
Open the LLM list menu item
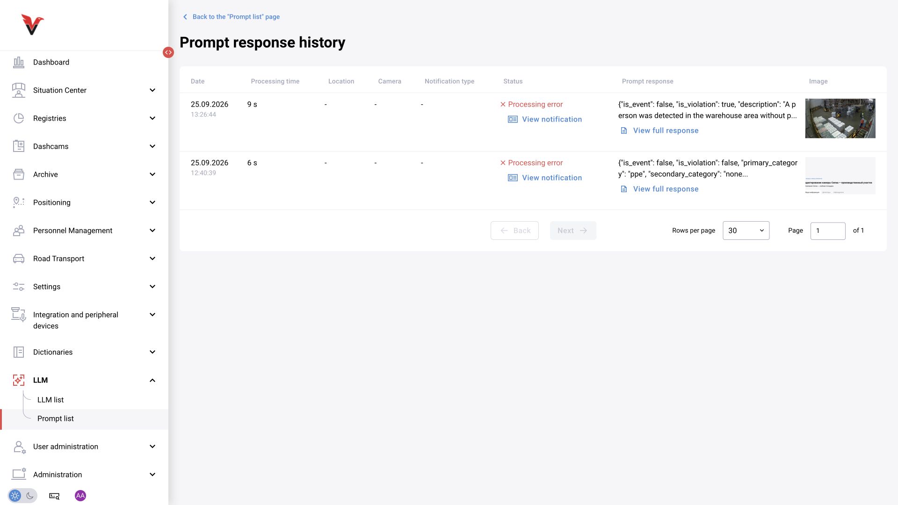coord(51,400)
